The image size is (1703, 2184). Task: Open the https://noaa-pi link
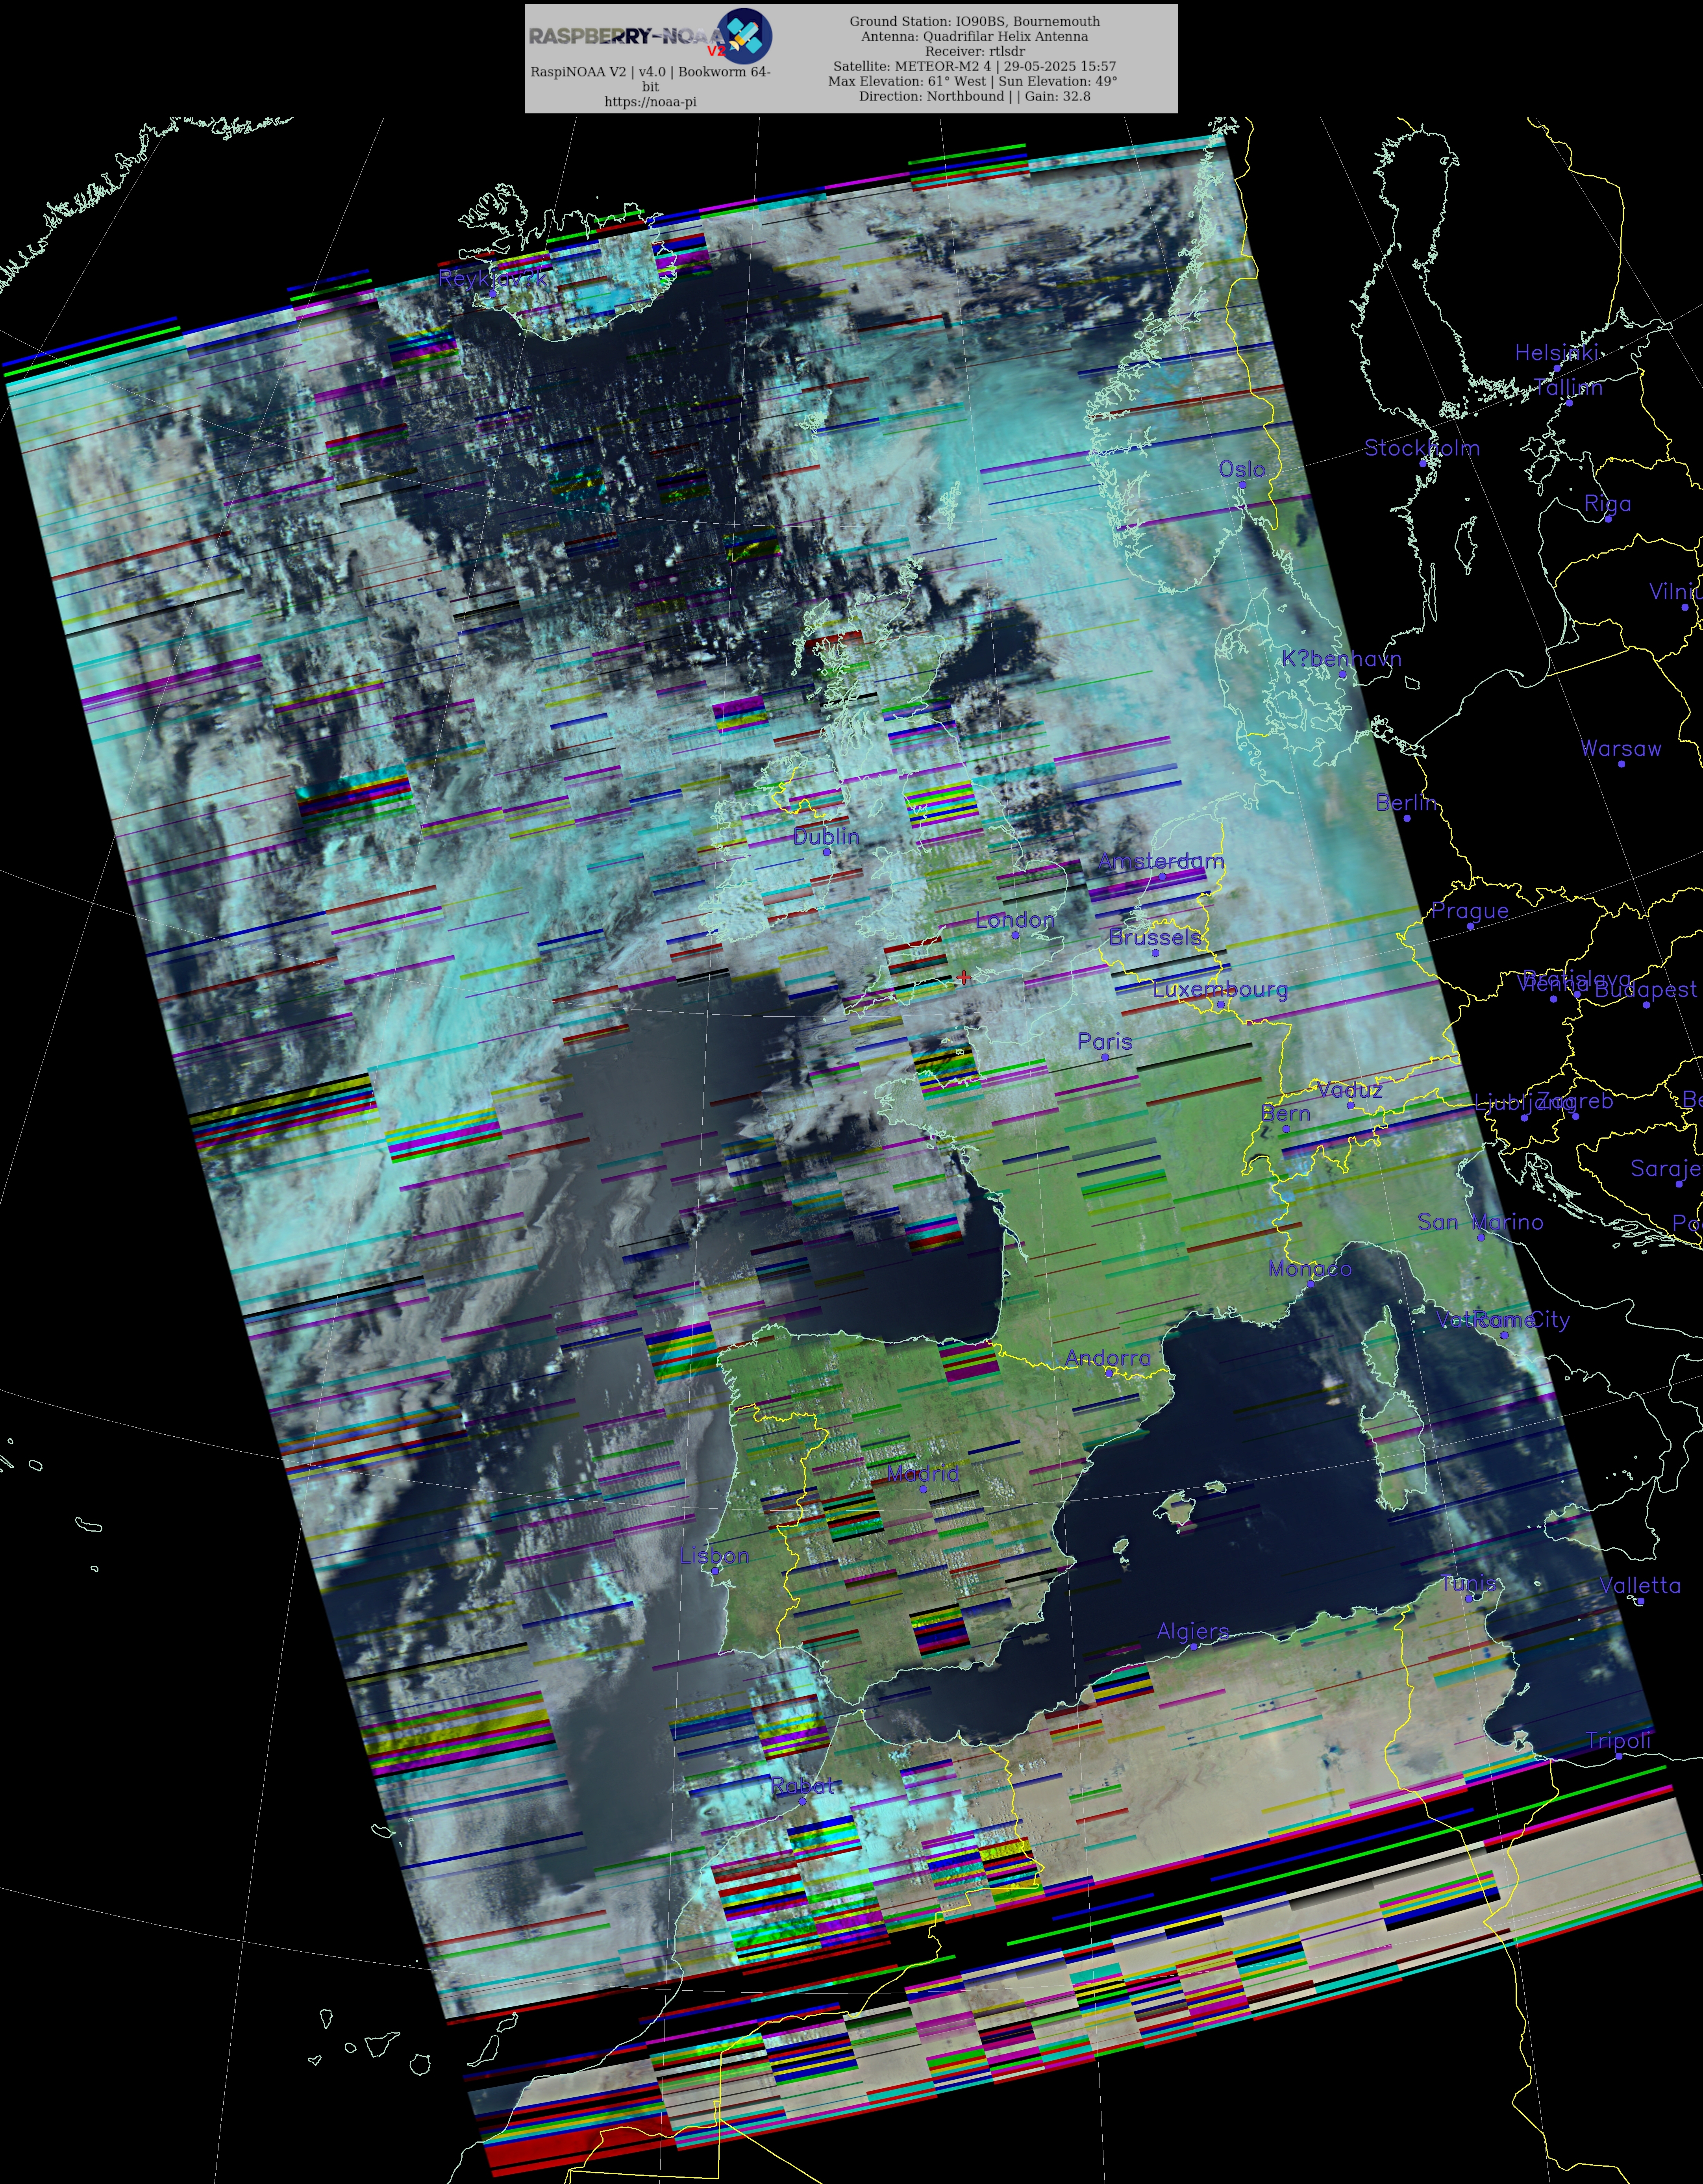[x=650, y=102]
